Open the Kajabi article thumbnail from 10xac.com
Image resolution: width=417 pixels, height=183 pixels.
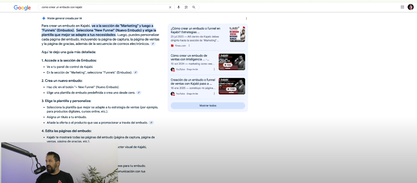[237, 34]
